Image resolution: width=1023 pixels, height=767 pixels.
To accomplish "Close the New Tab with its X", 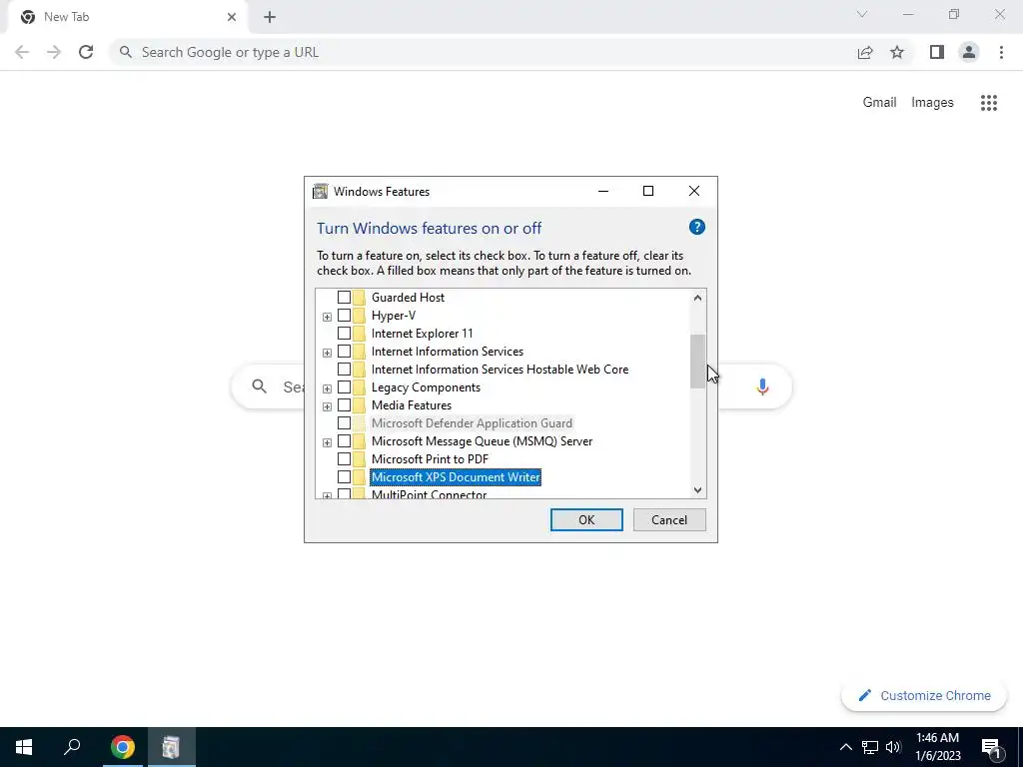I will pos(232,17).
